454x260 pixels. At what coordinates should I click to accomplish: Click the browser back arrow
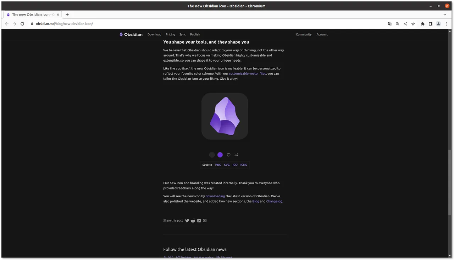click(x=7, y=24)
